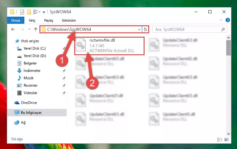
Task: Click the New folder quick access icon
Action: pos(29,12)
